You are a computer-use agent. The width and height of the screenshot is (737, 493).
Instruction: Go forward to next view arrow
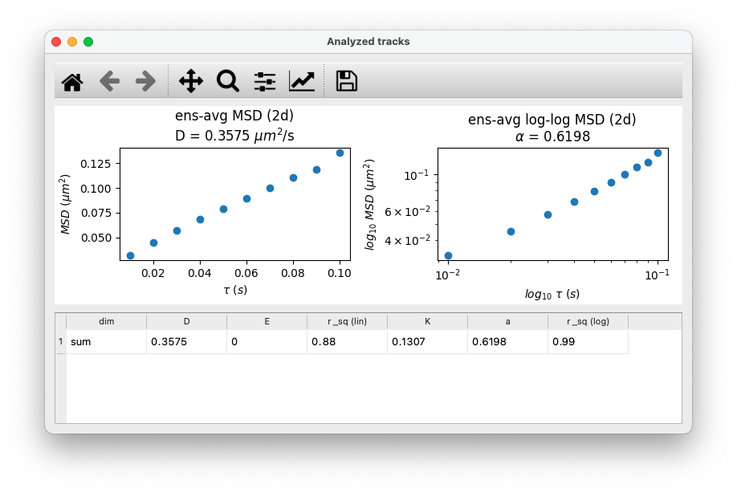(x=145, y=81)
